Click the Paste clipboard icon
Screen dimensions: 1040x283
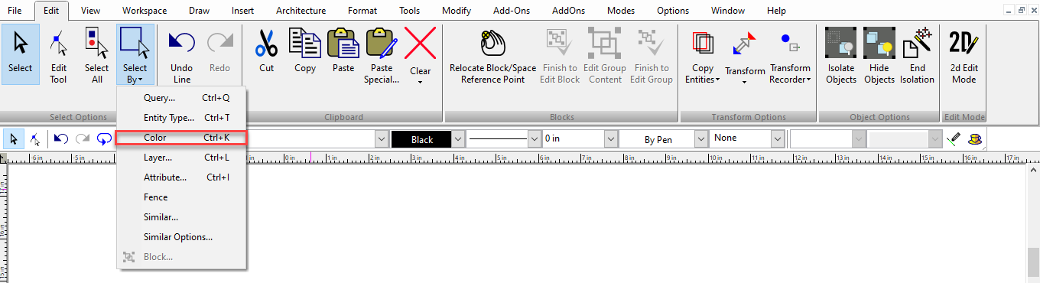pyautogui.click(x=343, y=44)
